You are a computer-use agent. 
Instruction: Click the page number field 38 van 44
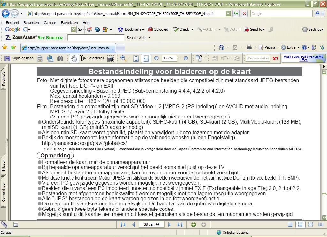(x=152, y=224)
